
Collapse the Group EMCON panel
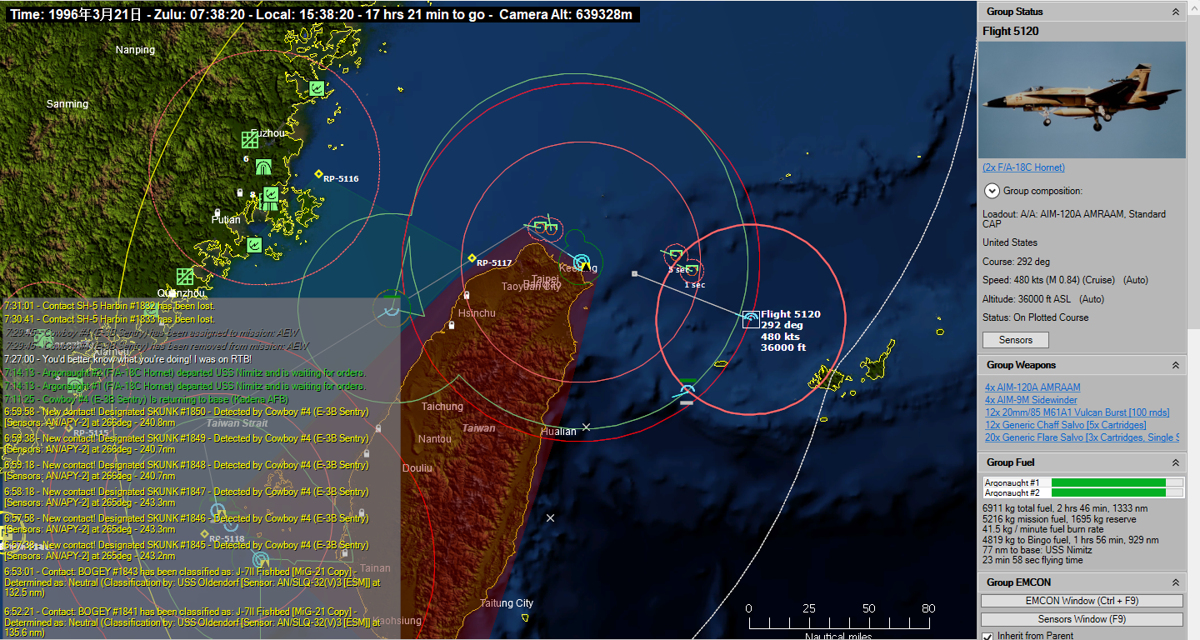[1176, 582]
